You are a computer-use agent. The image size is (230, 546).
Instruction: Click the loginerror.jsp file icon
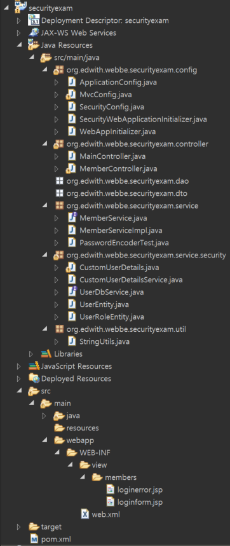[110, 489]
